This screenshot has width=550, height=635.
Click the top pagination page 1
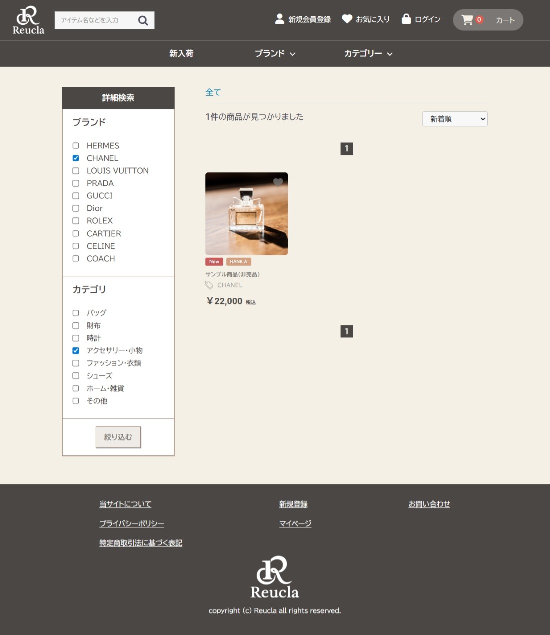tap(347, 149)
